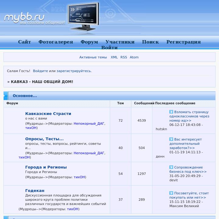Image resolution: width=219 pixels, height=219 pixels.
Task: Click last-post icon in Годекан row
Action: pos(171,193)
